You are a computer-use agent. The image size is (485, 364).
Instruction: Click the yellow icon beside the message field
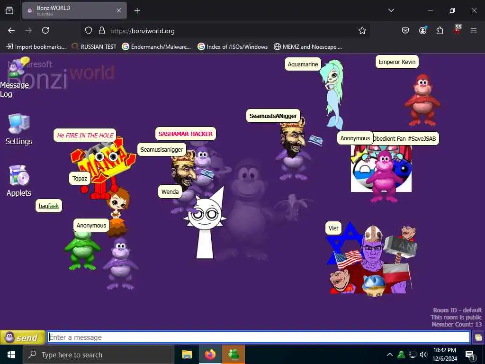point(478,337)
